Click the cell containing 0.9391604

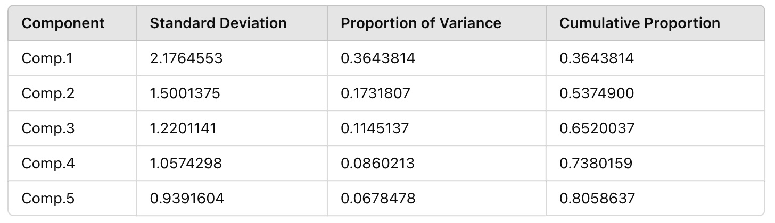(187, 199)
